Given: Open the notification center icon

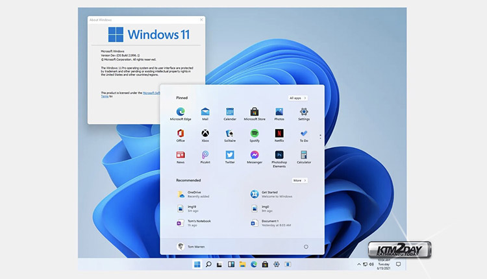Looking at the screenshot, I should tap(398, 264).
